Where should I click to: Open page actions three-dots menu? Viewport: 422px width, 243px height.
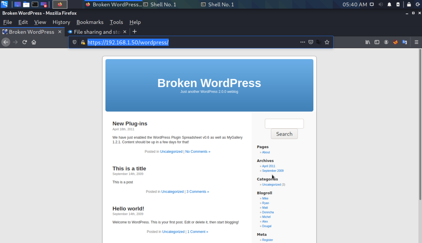(x=302, y=42)
